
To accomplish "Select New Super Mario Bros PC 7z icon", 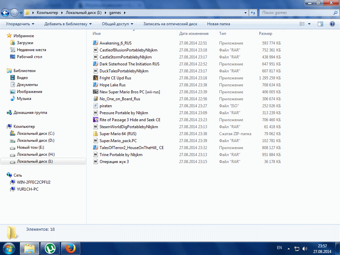I will pyautogui.click(x=96, y=92).
